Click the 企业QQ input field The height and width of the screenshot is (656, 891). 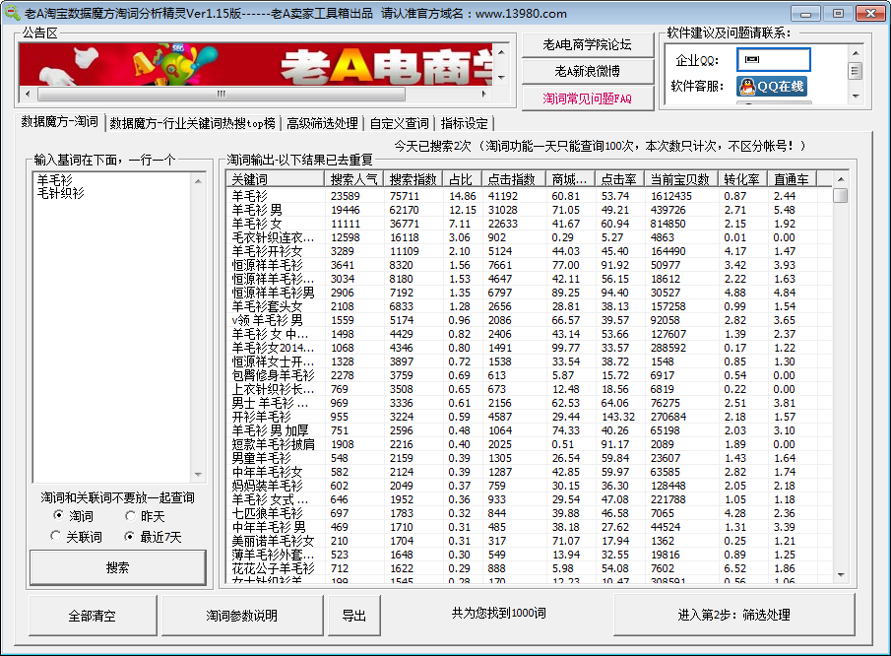click(x=774, y=60)
